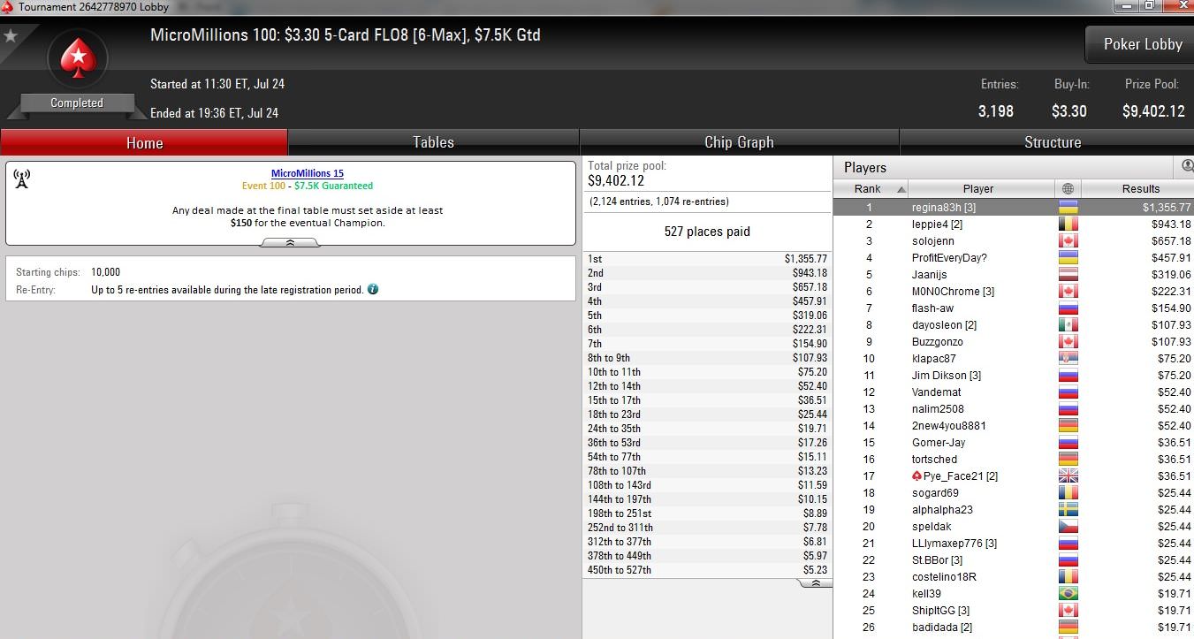1194x639 pixels.
Task: Click the red spade icon beside Pye_Face21
Action: pos(916,476)
